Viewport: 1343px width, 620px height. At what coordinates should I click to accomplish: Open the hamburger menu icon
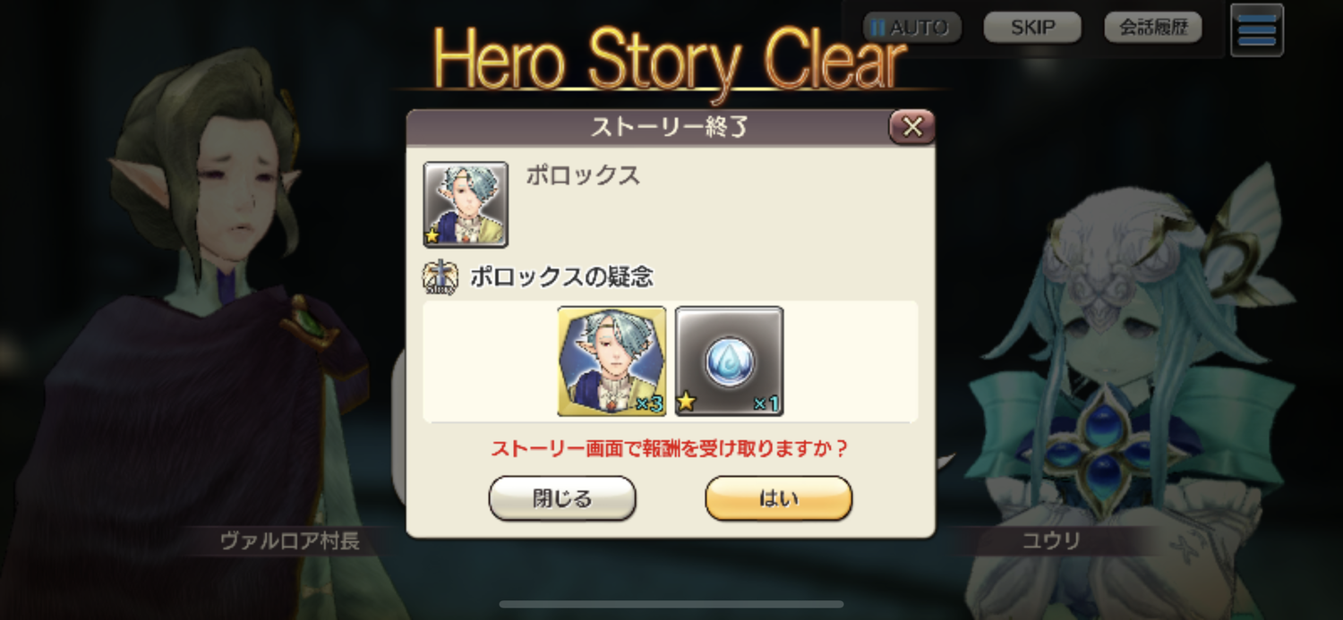(x=1257, y=30)
